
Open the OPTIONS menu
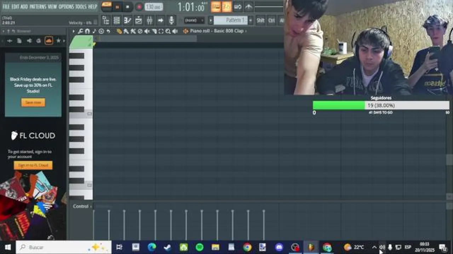click(x=66, y=7)
